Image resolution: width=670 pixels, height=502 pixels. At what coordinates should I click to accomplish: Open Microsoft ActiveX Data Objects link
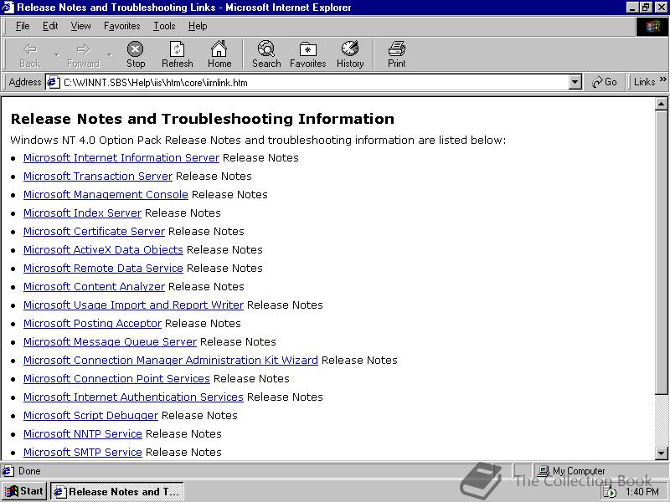103,249
